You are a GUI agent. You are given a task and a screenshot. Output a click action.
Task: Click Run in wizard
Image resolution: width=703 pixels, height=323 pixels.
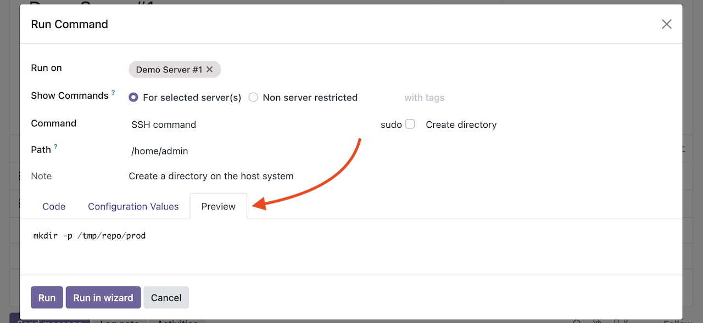[x=103, y=297]
